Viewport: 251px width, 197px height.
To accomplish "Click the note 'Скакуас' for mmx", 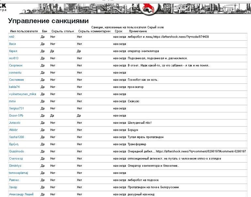I will (x=134, y=101).
